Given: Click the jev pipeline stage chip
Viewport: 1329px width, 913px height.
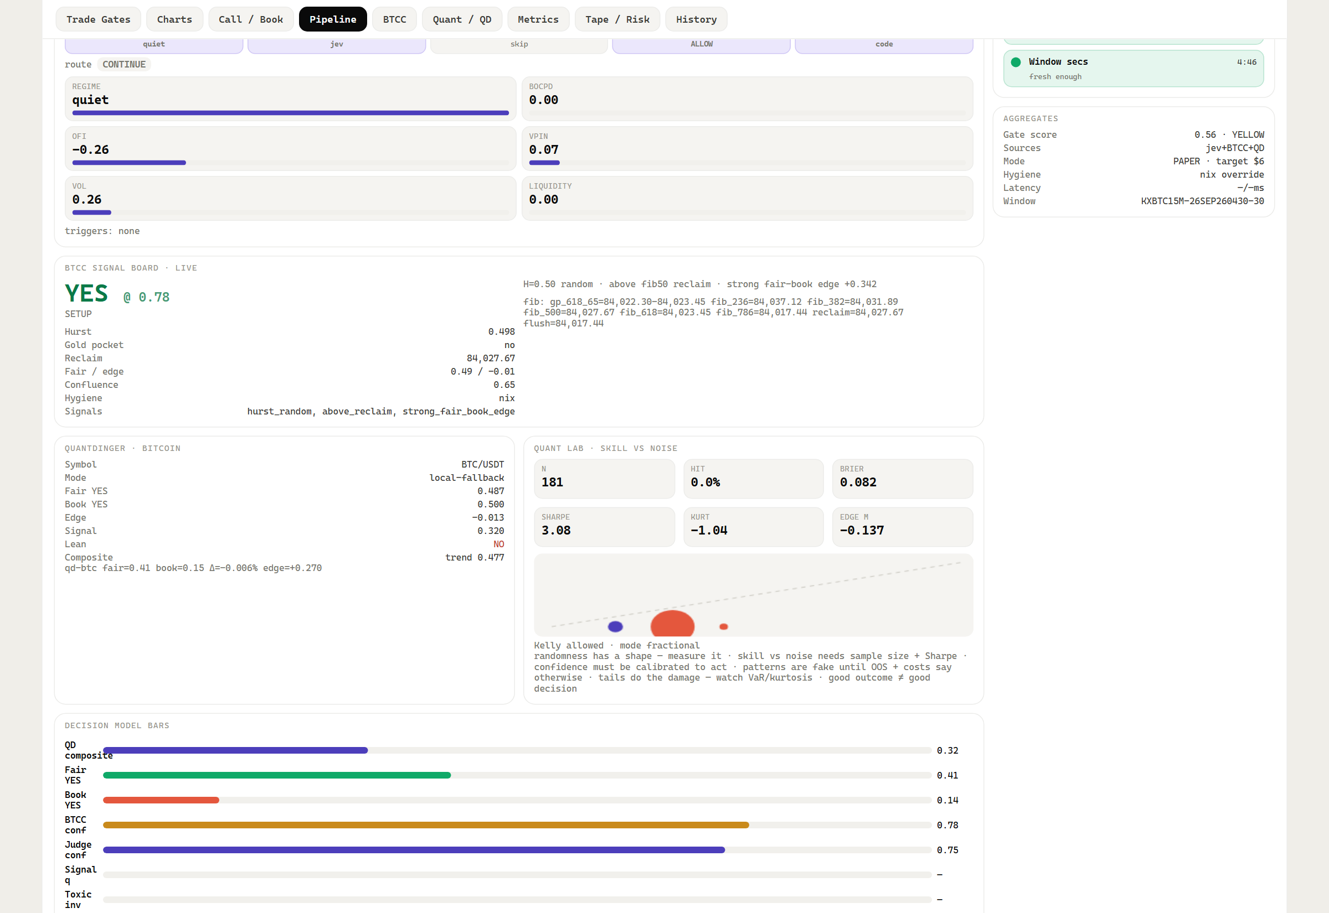Looking at the screenshot, I should point(337,45).
